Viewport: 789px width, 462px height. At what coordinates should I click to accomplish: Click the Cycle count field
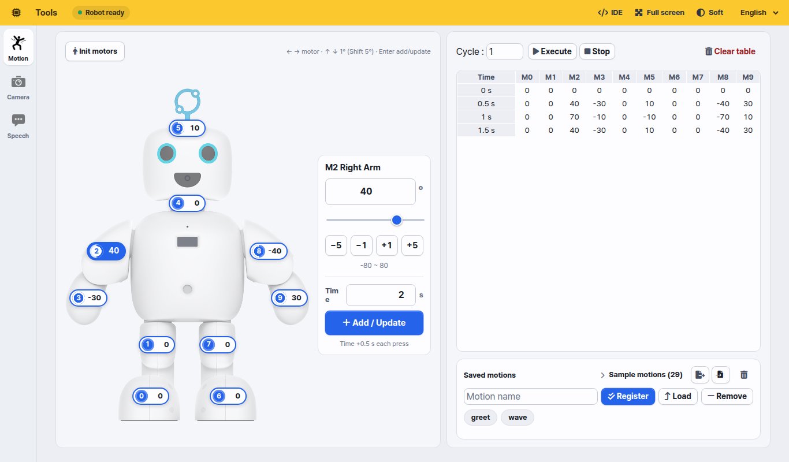tap(505, 51)
